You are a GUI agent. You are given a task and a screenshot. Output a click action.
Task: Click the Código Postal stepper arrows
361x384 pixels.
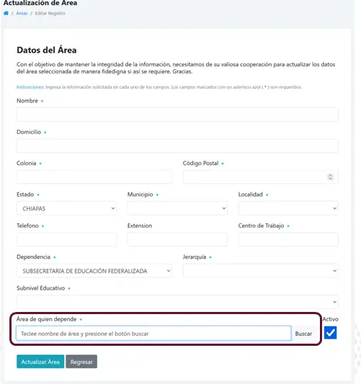(331, 177)
